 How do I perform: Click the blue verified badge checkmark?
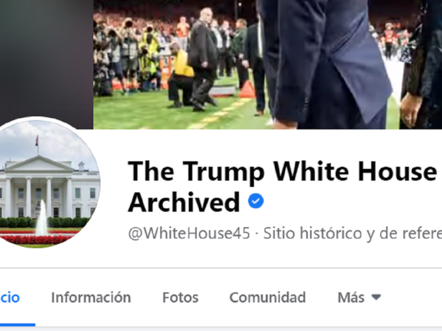coord(256,201)
